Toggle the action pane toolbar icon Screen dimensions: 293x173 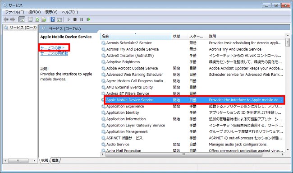click(x=59, y=19)
